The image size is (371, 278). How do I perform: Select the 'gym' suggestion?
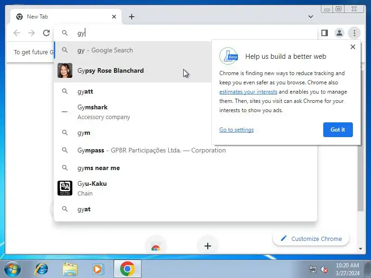click(133, 133)
